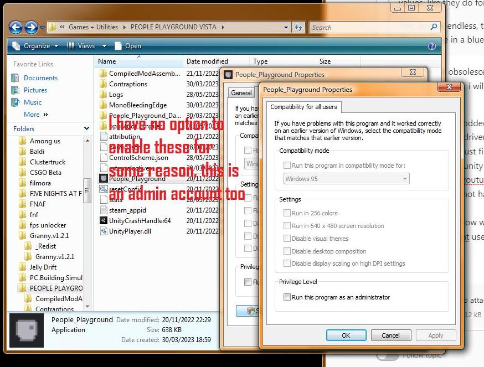This screenshot has height=367, width=484.
Task: Expand the path arrow after PEOPLE PLAYGROUND VISTA
Action: point(223,27)
